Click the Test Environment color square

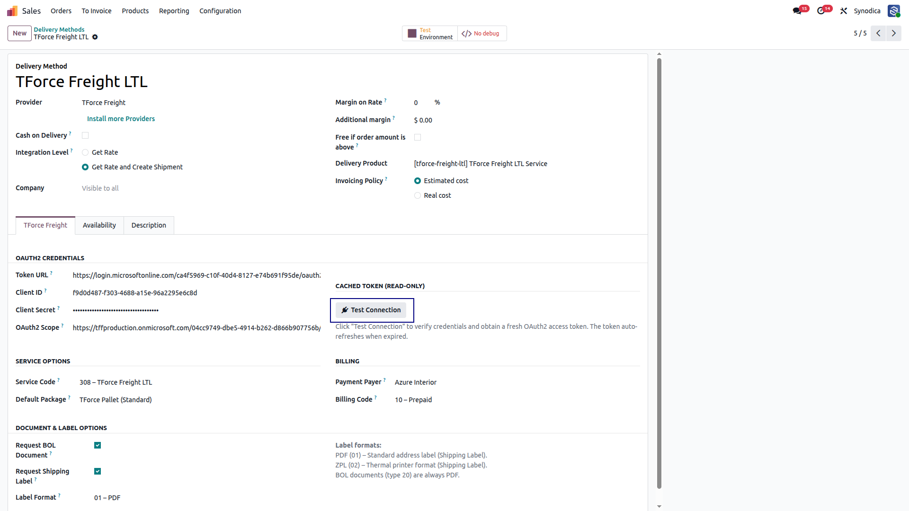pyautogui.click(x=412, y=34)
